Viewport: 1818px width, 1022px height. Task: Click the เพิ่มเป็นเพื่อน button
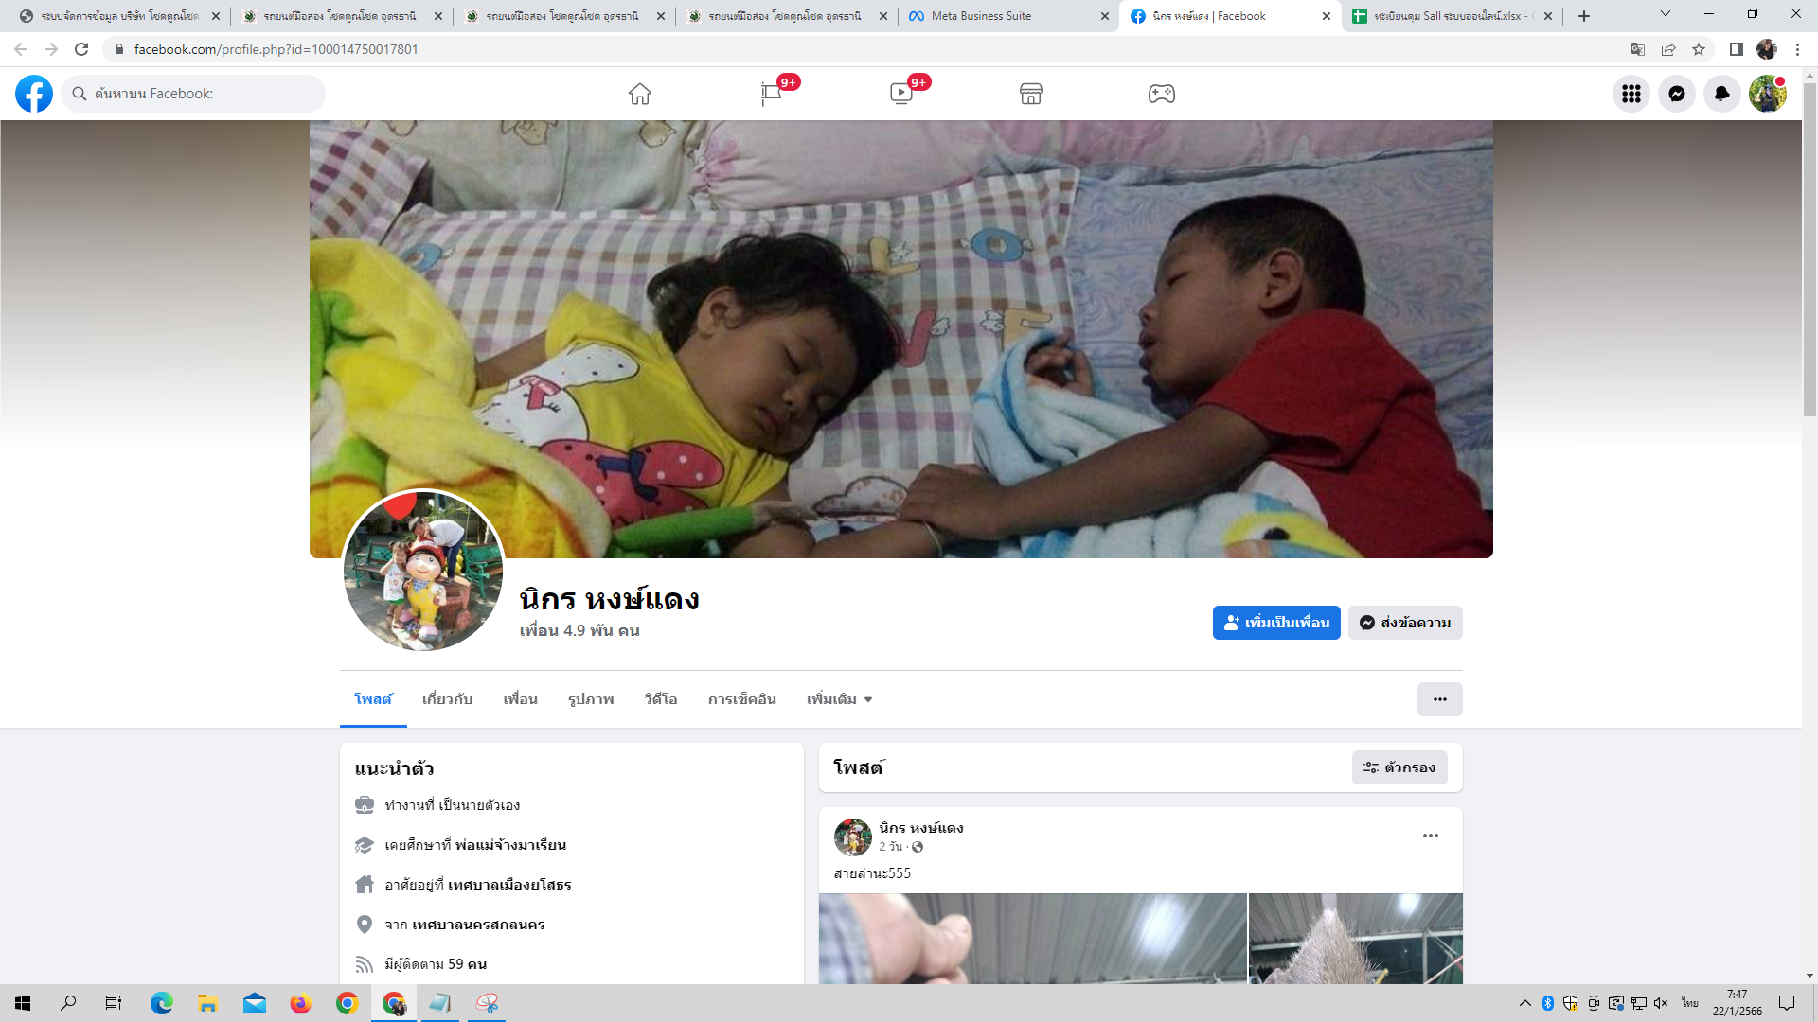pos(1276,623)
